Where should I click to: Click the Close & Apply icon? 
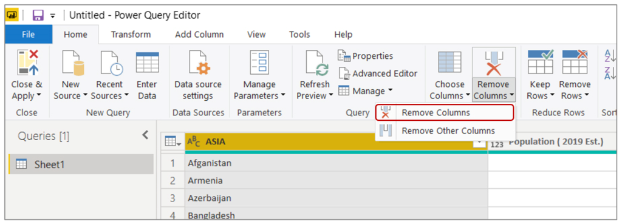(27, 63)
